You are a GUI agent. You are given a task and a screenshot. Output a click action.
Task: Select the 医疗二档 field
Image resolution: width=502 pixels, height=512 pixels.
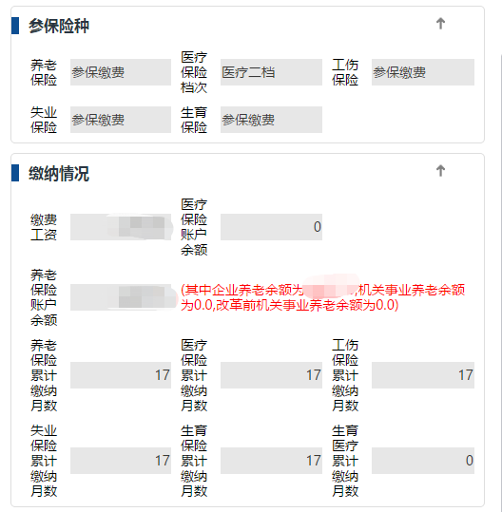point(271,72)
